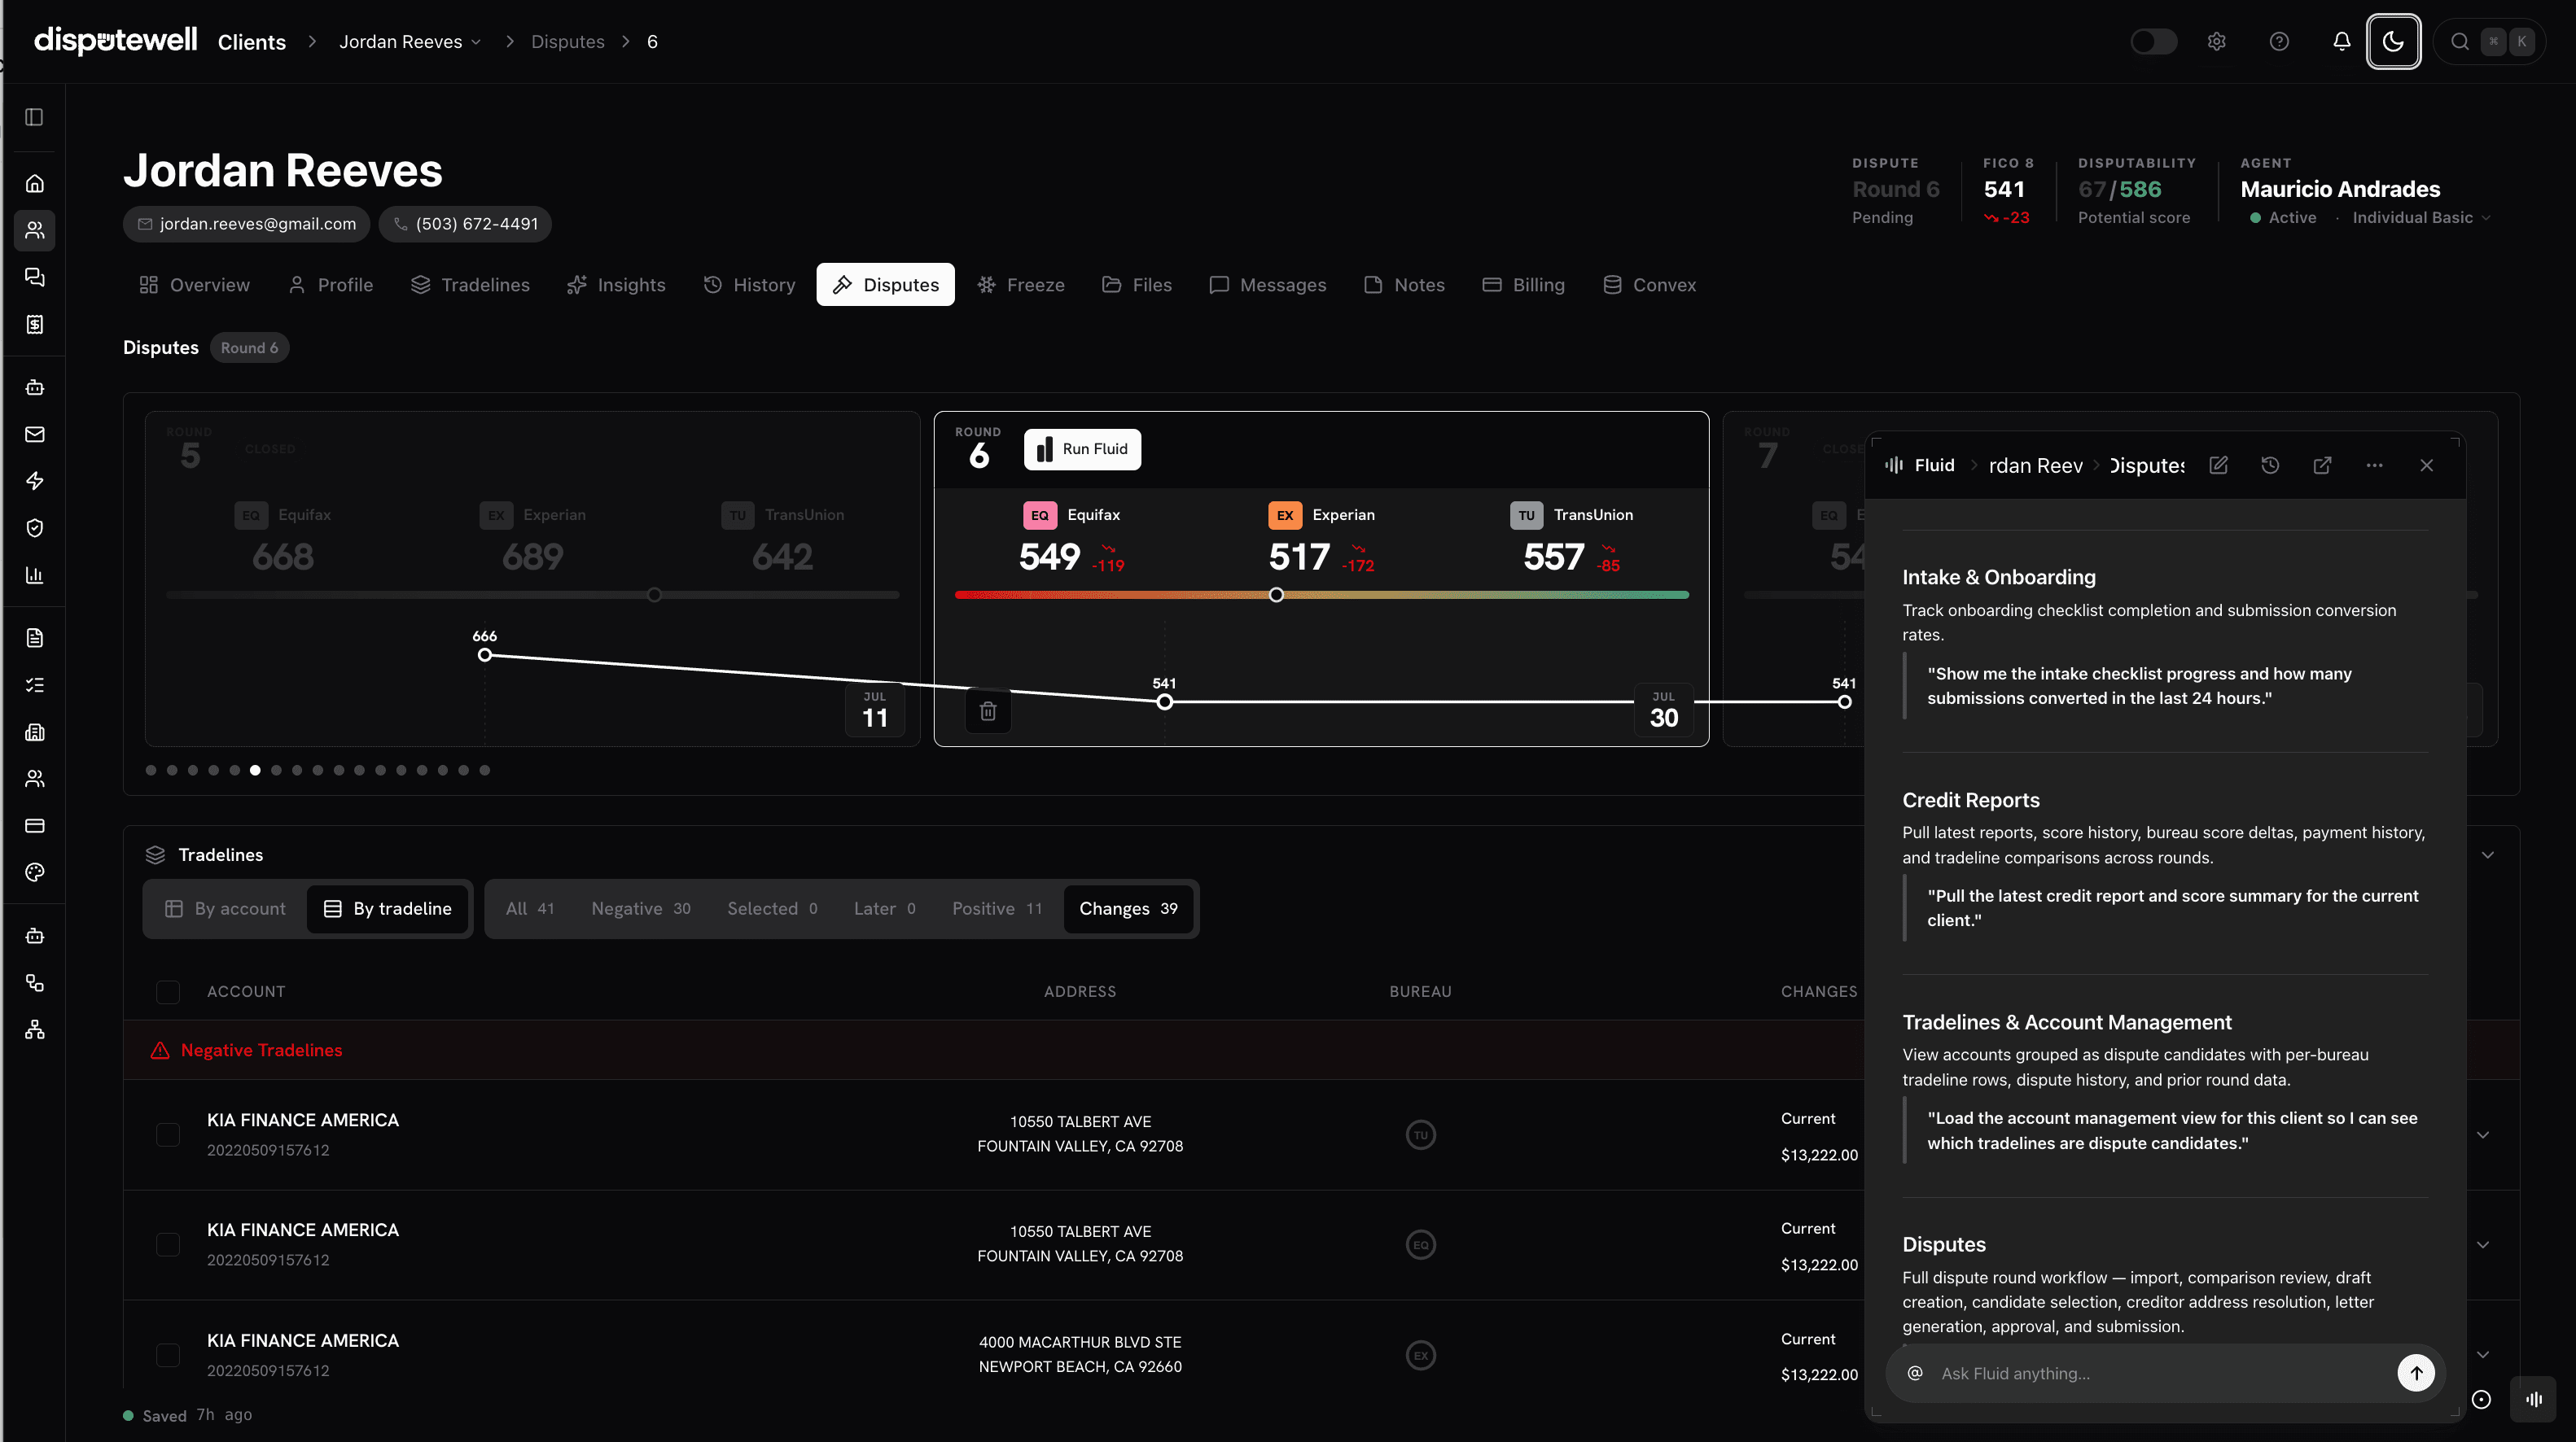Open the document sidebar icon
The height and width of the screenshot is (1442, 2576).
[x=34, y=639]
